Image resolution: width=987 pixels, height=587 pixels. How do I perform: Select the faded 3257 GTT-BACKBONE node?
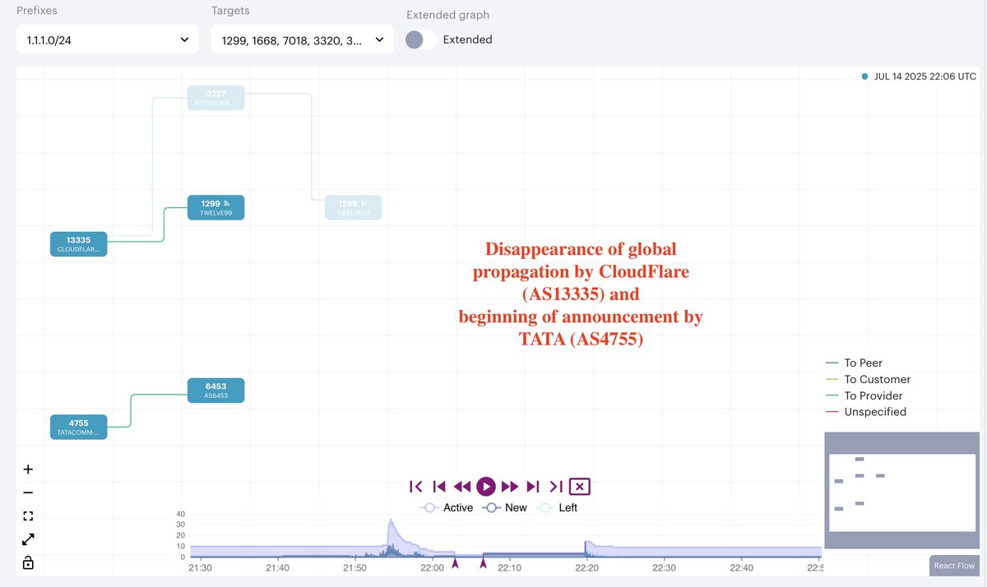coord(215,98)
